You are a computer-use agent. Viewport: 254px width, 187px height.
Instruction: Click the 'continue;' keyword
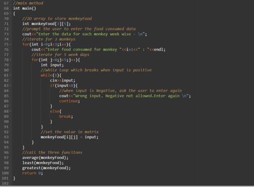[69, 101]
